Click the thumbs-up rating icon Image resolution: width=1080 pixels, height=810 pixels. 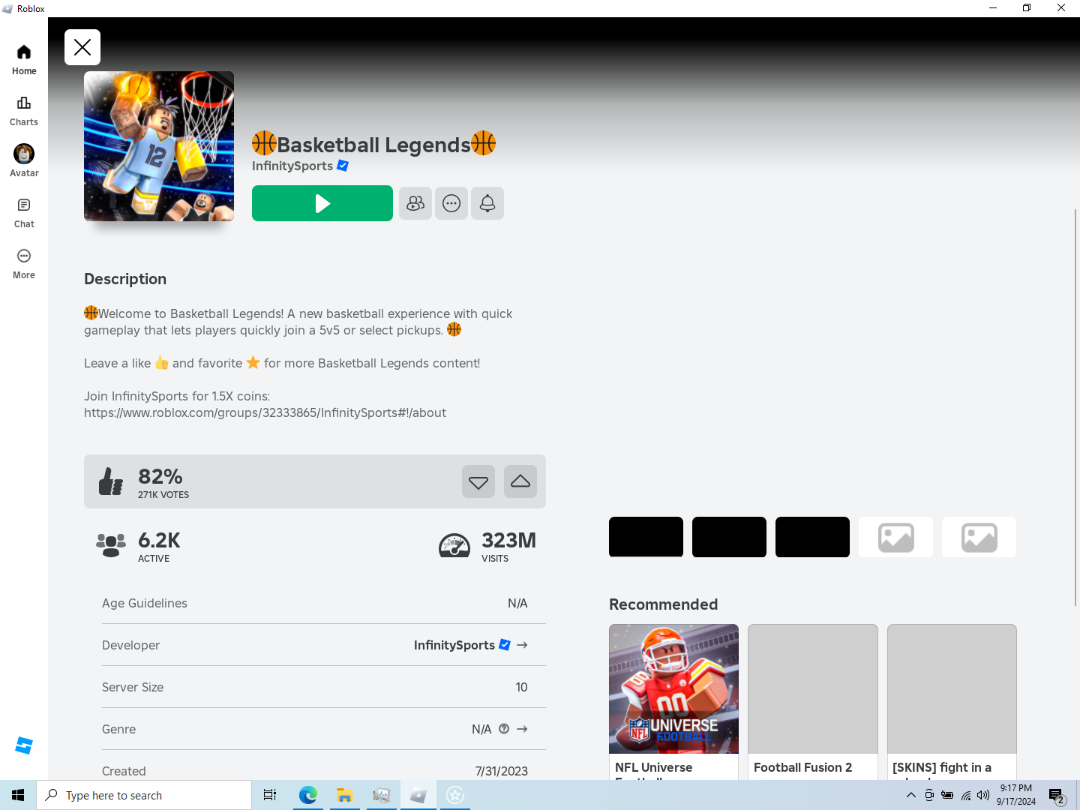coord(111,481)
